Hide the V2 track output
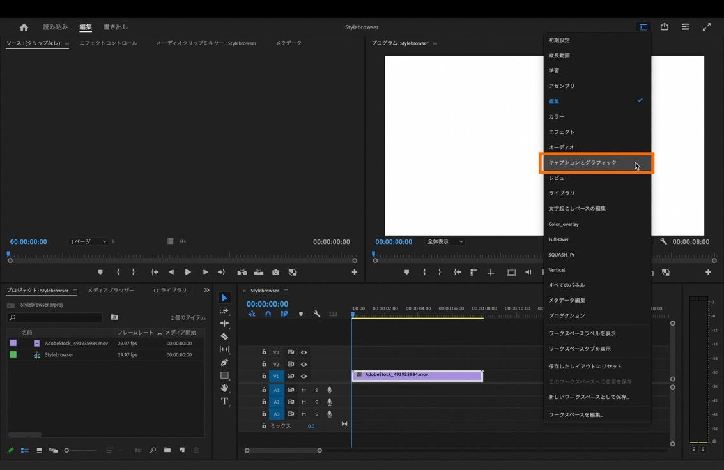This screenshot has height=470, width=724. coord(304,364)
